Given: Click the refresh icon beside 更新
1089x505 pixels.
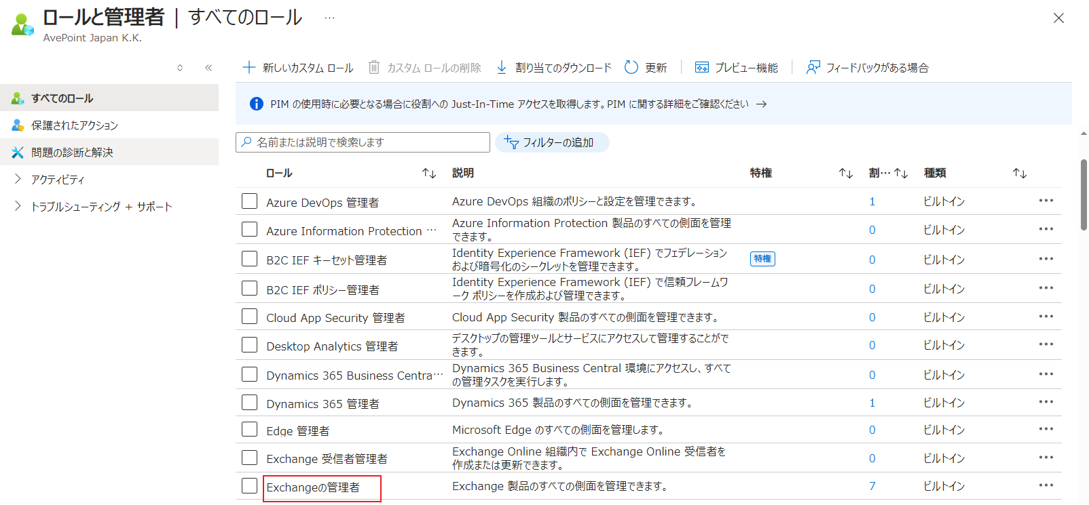Looking at the screenshot, I should (x=631, y=67).
